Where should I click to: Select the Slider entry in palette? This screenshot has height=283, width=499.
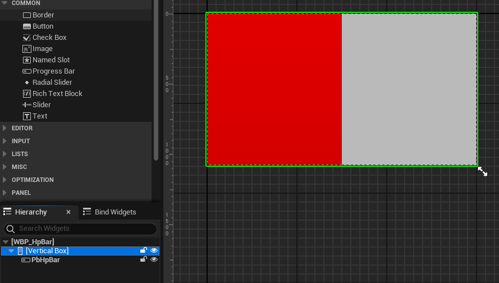point(76,105)
